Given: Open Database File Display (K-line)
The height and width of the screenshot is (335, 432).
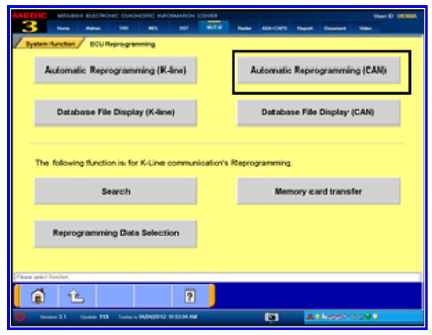Looking at the screenshot, I should coord(115,112).
